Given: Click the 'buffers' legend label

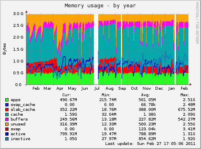Looking at the screenshot, I should click(19, 119).
